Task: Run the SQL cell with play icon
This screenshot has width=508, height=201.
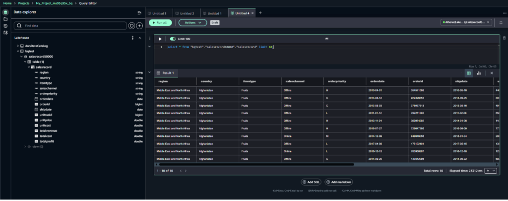Action: [160, 38]
